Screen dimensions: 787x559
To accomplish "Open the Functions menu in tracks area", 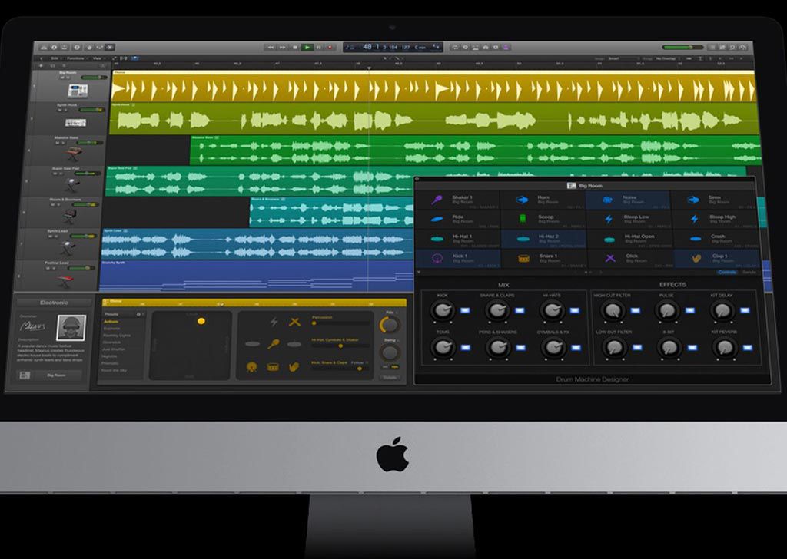I will point(76,58).
